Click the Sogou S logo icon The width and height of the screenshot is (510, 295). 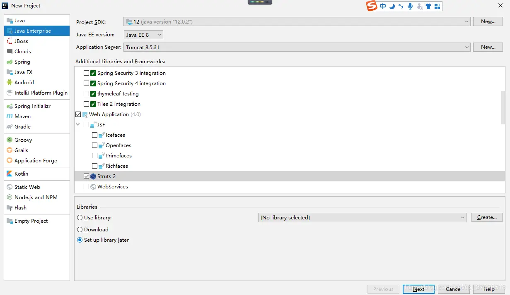pos(372,6)
